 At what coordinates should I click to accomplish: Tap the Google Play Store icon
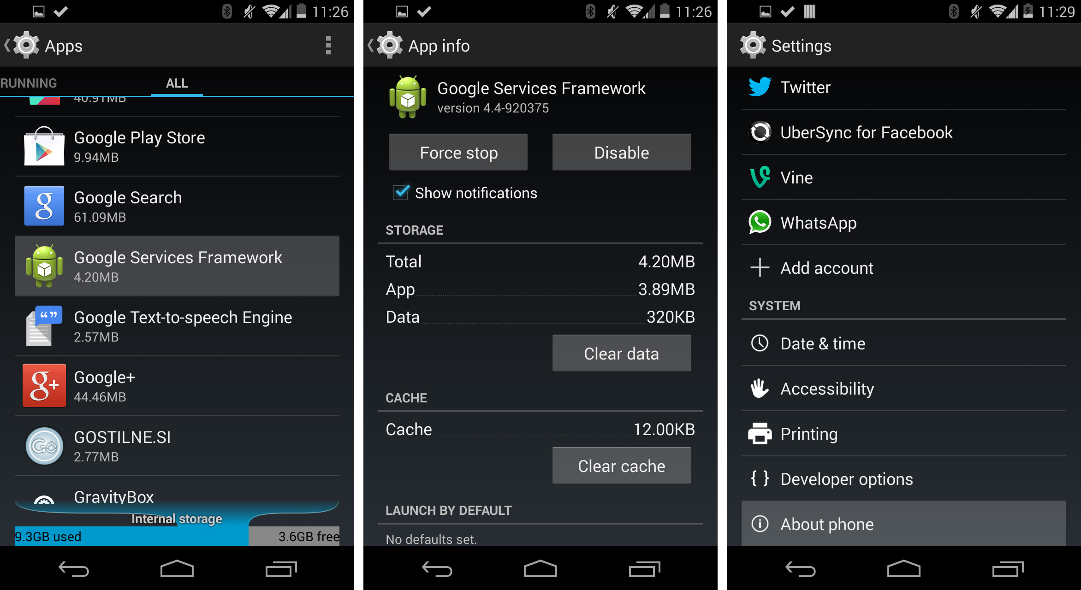tap(44, 146)
